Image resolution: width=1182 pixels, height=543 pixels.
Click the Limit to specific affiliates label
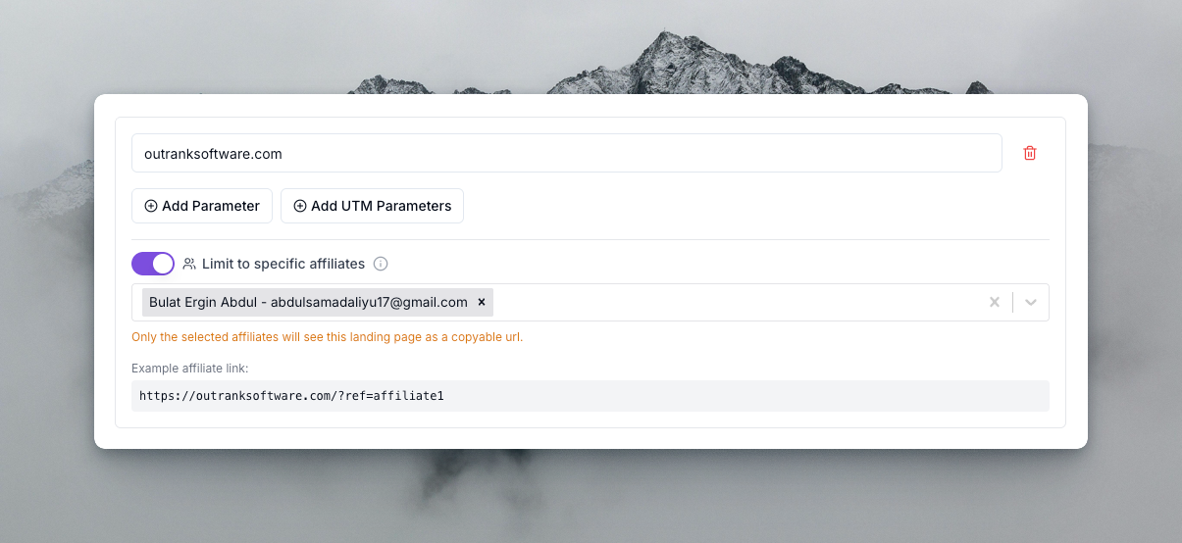click(x=283, y=264)
